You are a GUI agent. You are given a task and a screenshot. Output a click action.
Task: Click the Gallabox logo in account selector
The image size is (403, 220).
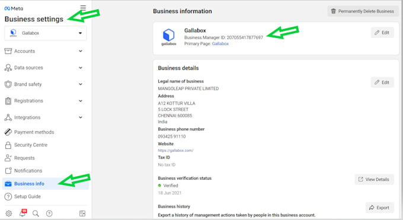13,33
